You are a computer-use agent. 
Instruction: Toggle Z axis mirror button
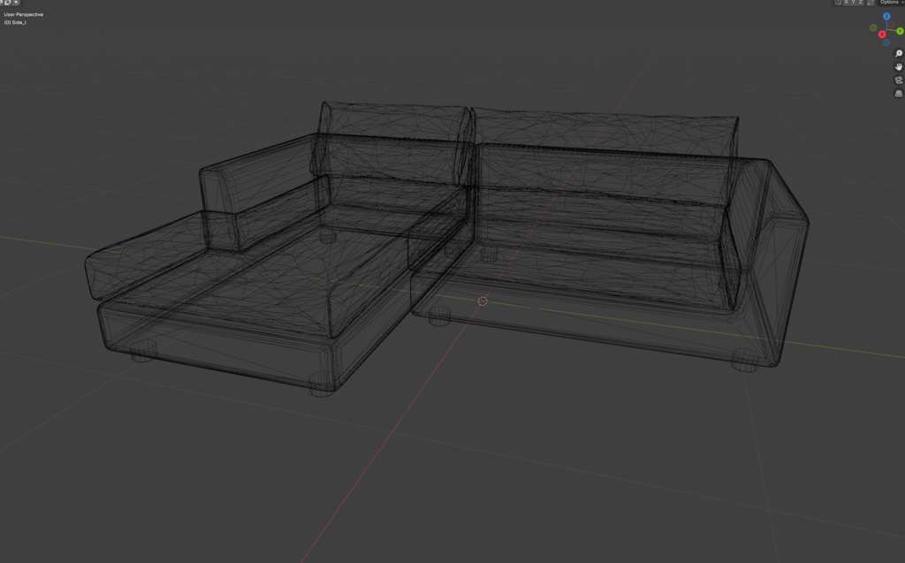860,3
